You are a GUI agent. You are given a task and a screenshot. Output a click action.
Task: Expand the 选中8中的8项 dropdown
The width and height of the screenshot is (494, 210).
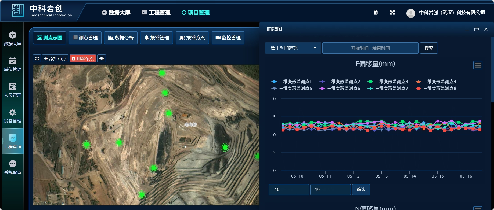293,48
